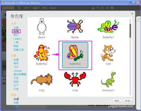141x111 pixels.
Task: Filter by Letters category
Action: point(17,39)
